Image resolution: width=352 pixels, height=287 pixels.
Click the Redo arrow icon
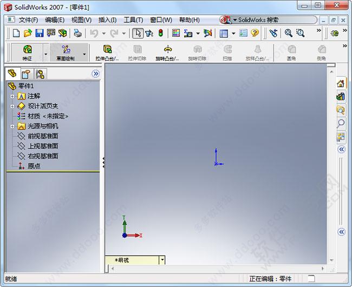click(x=114, y=33)
